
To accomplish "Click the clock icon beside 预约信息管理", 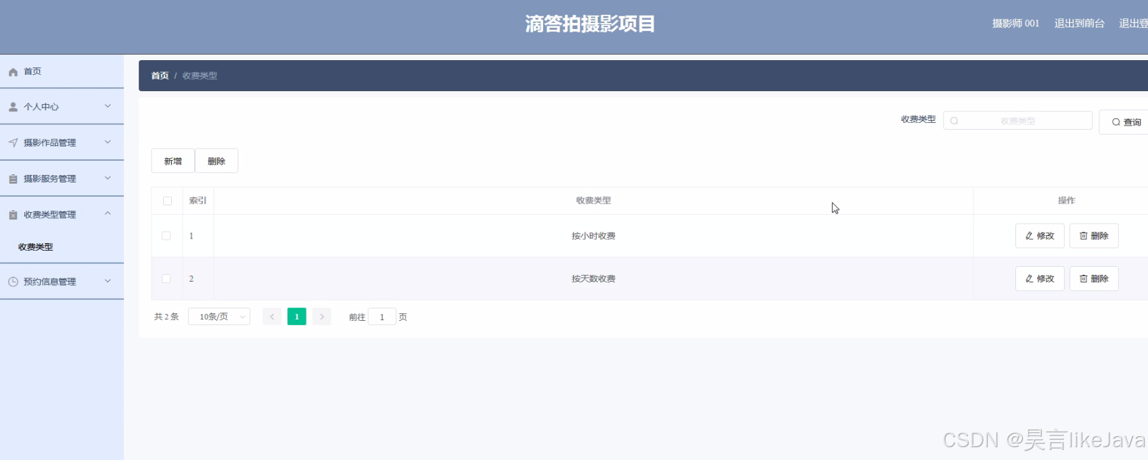I will [13, 282].
